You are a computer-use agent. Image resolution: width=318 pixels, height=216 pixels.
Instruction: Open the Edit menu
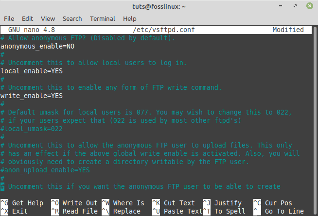(28, 18)
